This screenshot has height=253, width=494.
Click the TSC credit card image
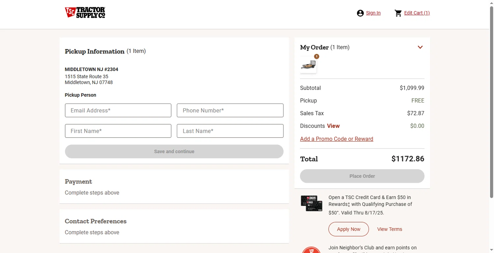(311, 203)
